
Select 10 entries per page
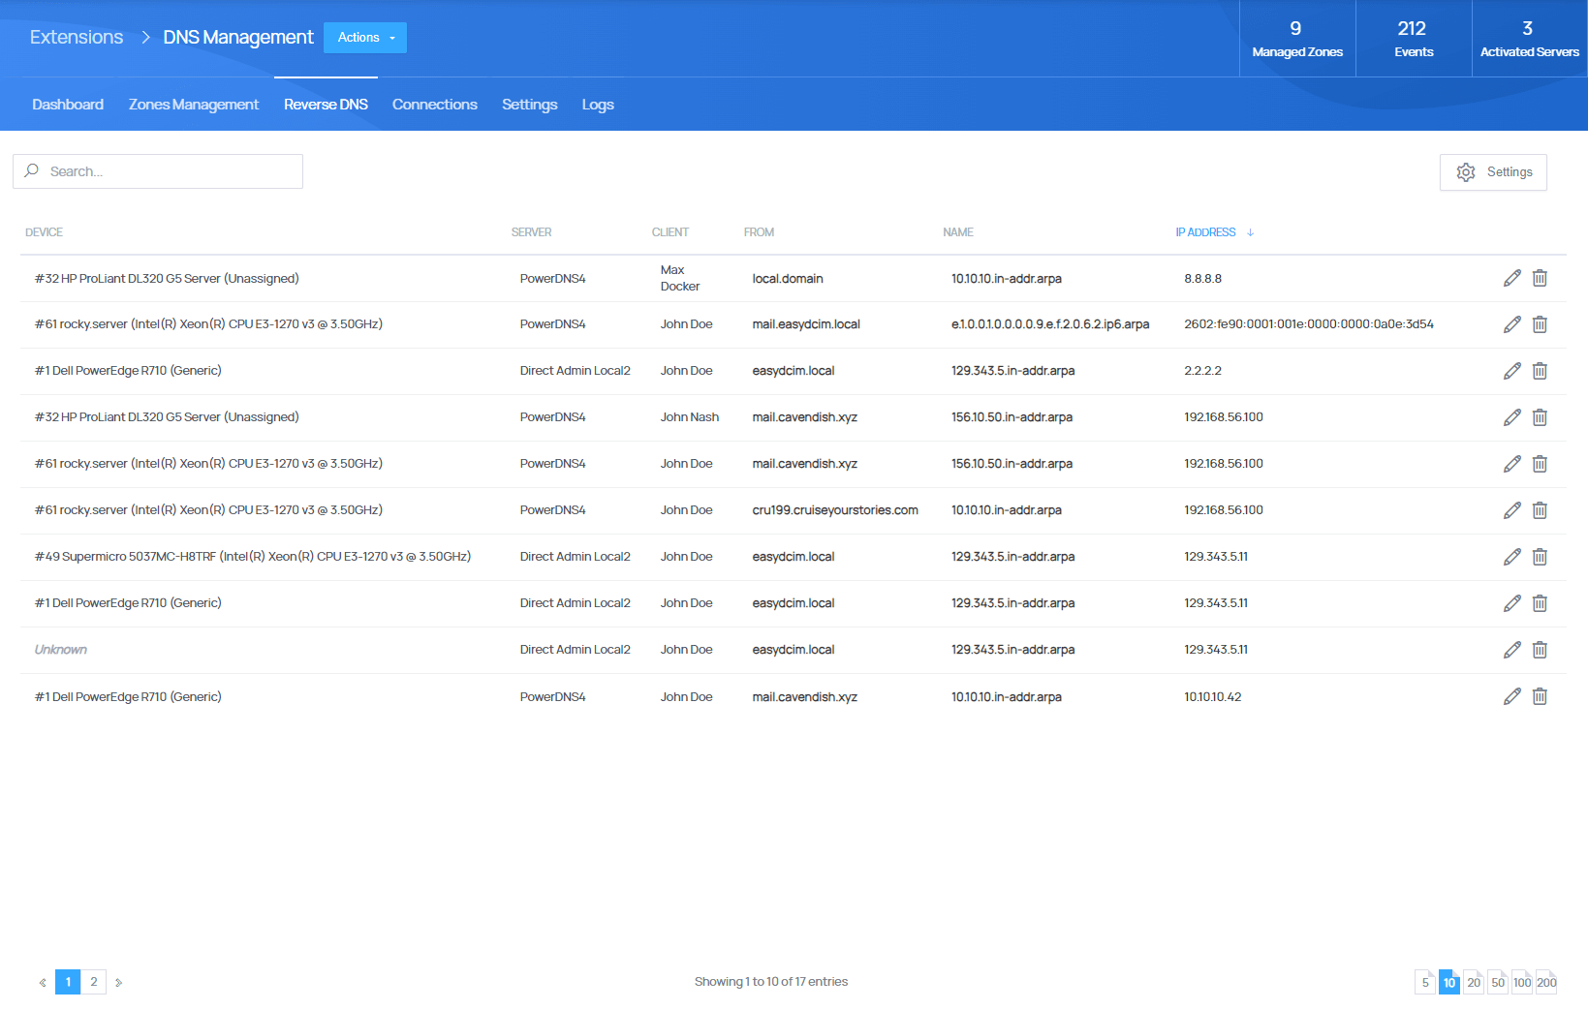coord(1449,982)
